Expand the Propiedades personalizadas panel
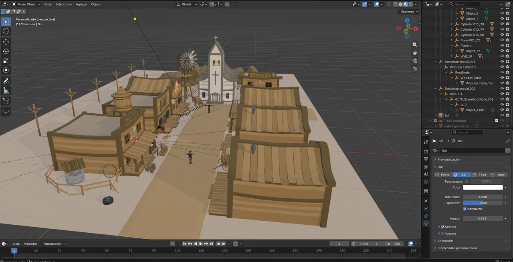The width and height of the screenshot is (513, 262). [x=471, y=248]
